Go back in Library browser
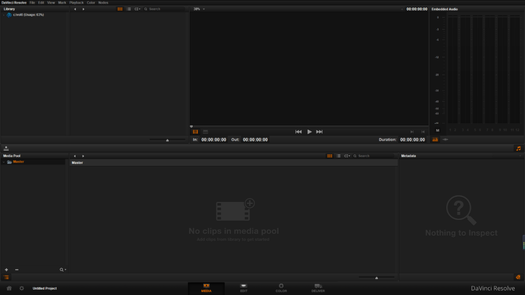 click(x=75, y=9)
